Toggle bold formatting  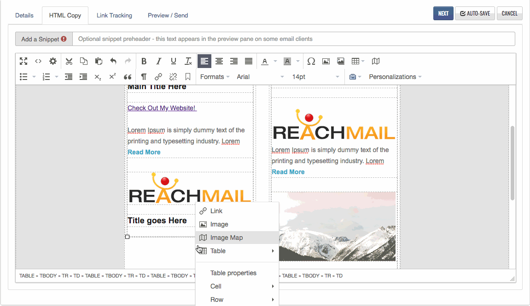144,61
